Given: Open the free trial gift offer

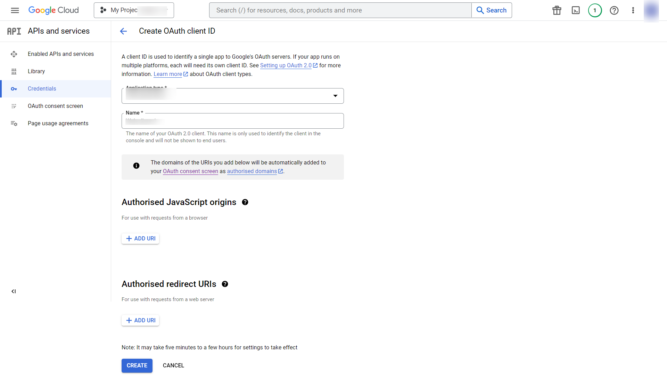Looking at the screenshot, I should [x=556, y=10].
